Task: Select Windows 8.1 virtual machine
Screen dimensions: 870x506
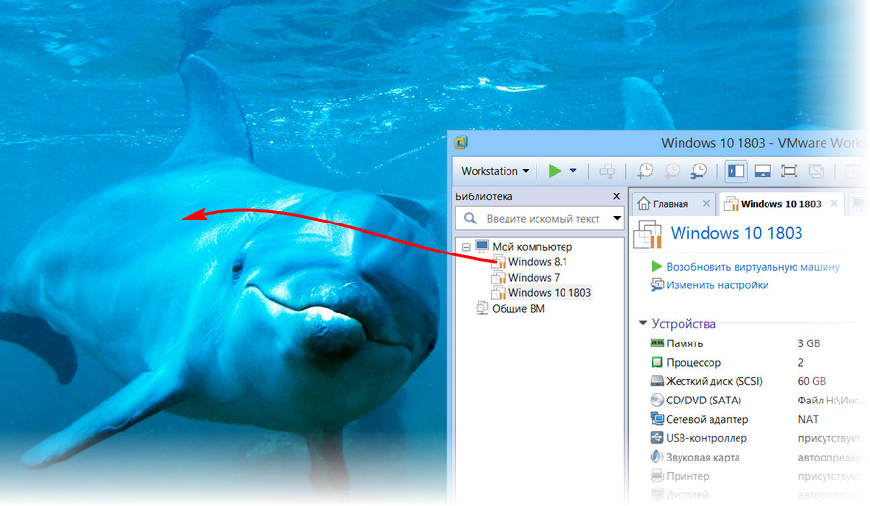Action: click(x=537, y=261)
